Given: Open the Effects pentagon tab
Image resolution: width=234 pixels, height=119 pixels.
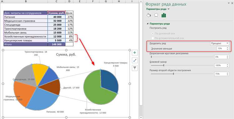Looking at the screenshot, I should pos(156,15).
